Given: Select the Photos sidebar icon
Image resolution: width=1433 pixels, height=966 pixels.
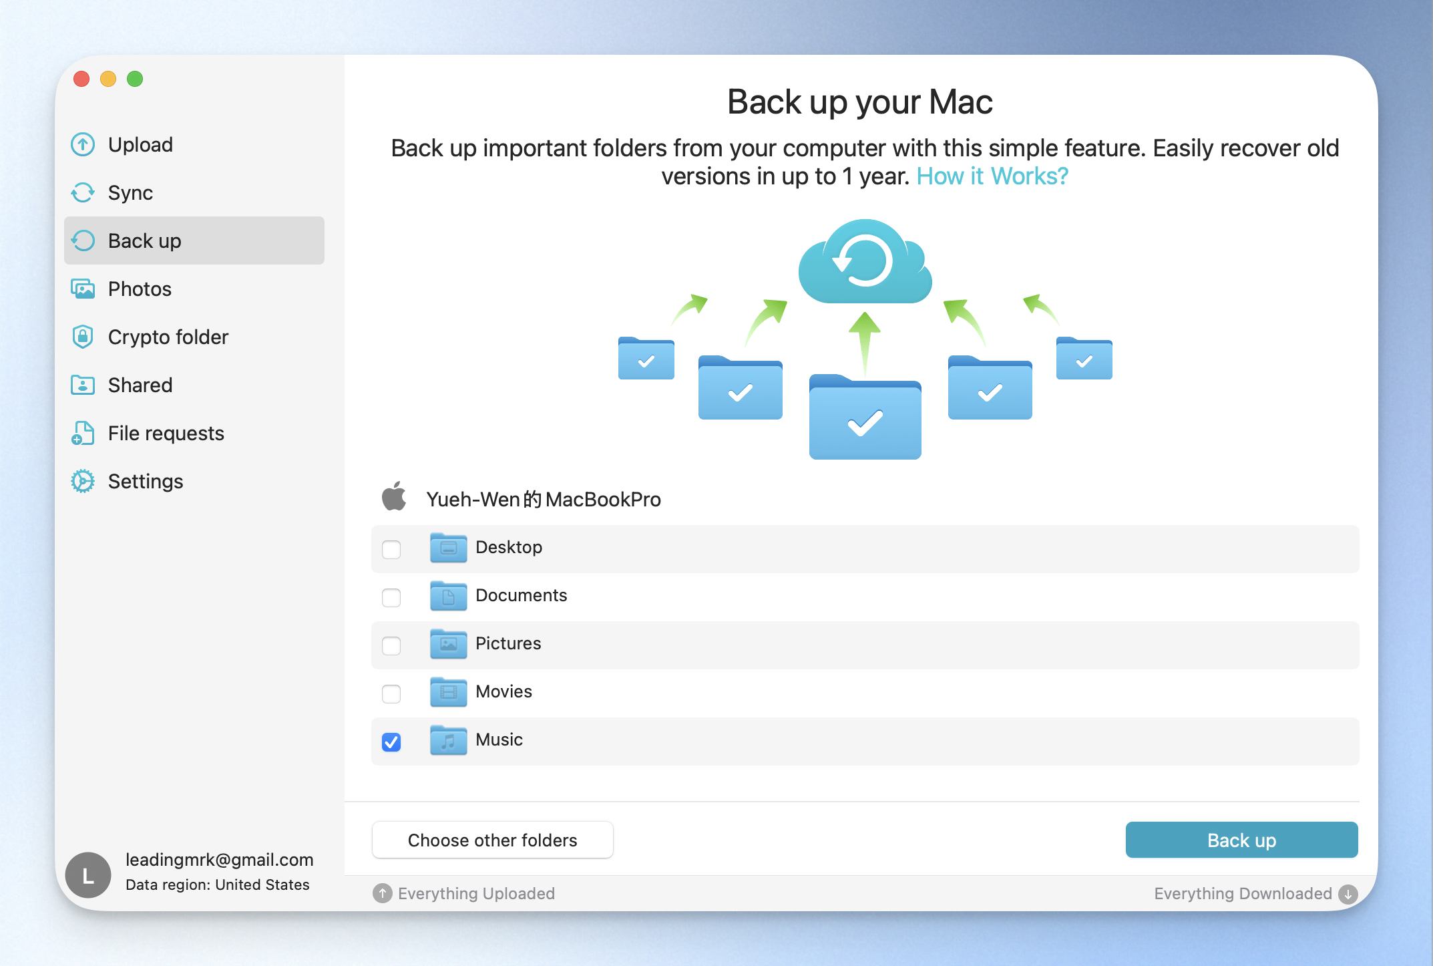Looking at the screenshot, I should 83,289.
